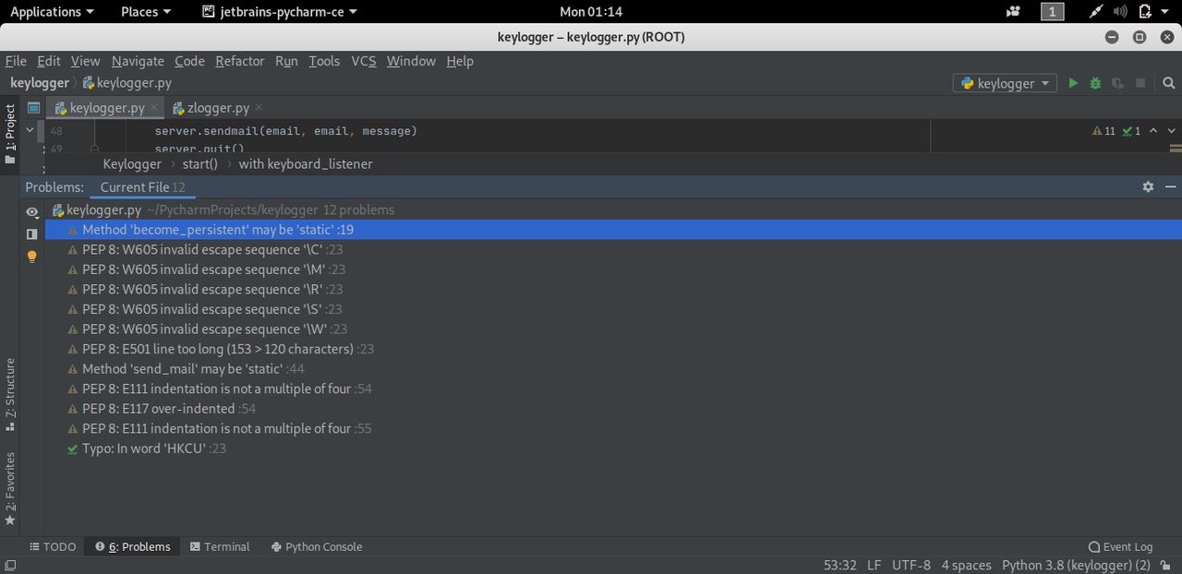This screenshot has height=574, width=1182.
Task: Click the 53:32 cursor position in the status bar
Action: [840, 565]
